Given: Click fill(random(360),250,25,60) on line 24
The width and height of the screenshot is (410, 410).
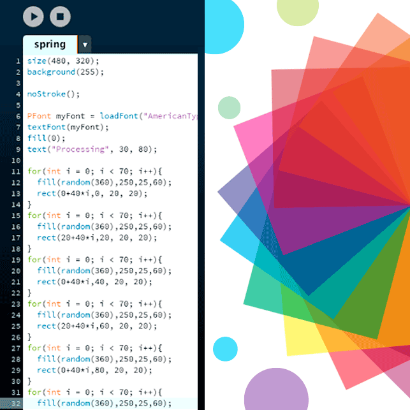Looking at the screenshot, I should tap(104, 315).
